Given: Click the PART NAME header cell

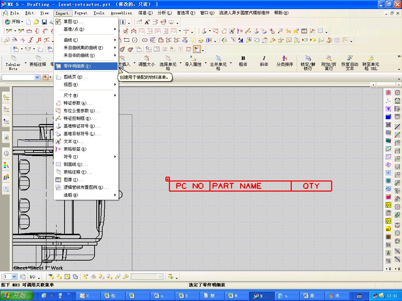Looking at the screenshot, I should coord(251,186).
